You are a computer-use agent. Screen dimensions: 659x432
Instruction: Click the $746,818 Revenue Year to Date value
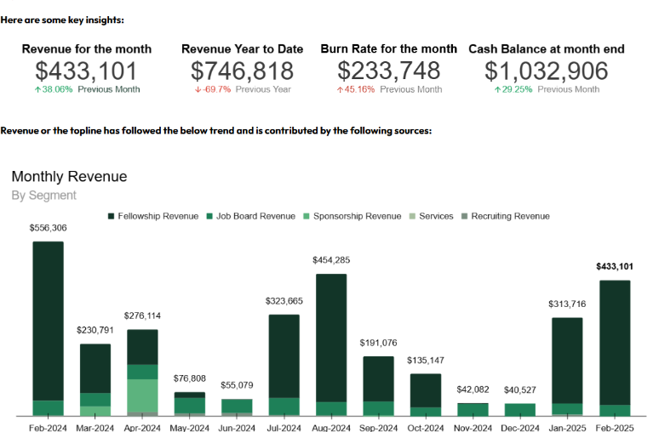pyautogui.click(x=242, y=71)
